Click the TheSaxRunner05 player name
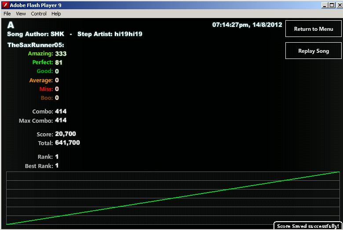 coord(36,45)
